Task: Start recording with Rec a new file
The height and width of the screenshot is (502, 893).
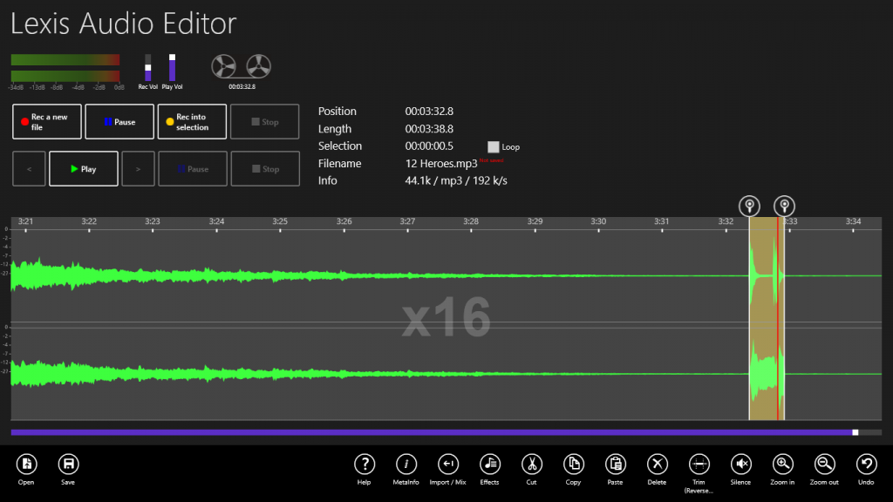Action: click(46, 121)
